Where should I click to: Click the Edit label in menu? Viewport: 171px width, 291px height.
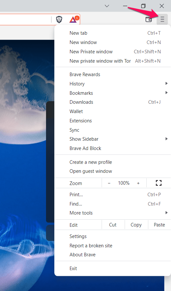click(74, 225)
